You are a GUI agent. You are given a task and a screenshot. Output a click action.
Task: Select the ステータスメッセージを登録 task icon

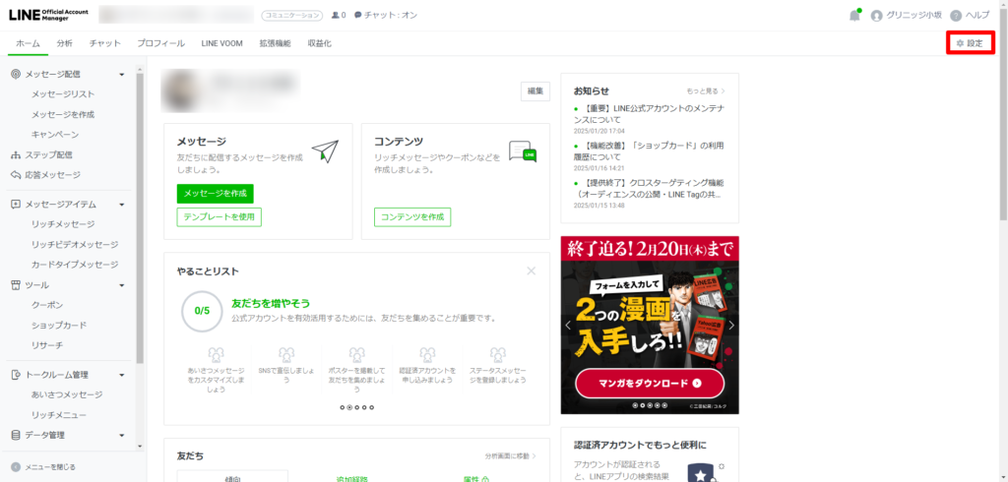[x=497, y=355]
